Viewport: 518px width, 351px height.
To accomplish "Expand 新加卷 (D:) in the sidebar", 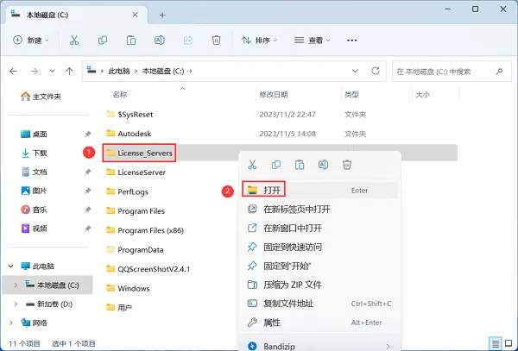I will [16, 304].
